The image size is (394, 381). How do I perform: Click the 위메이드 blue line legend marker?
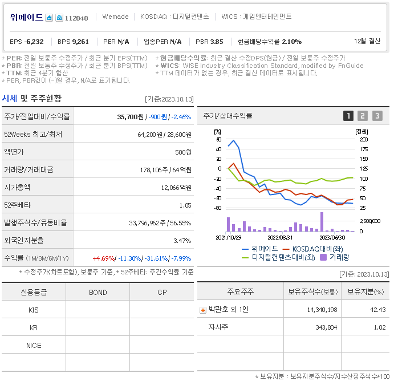click(x=245, y=249)
